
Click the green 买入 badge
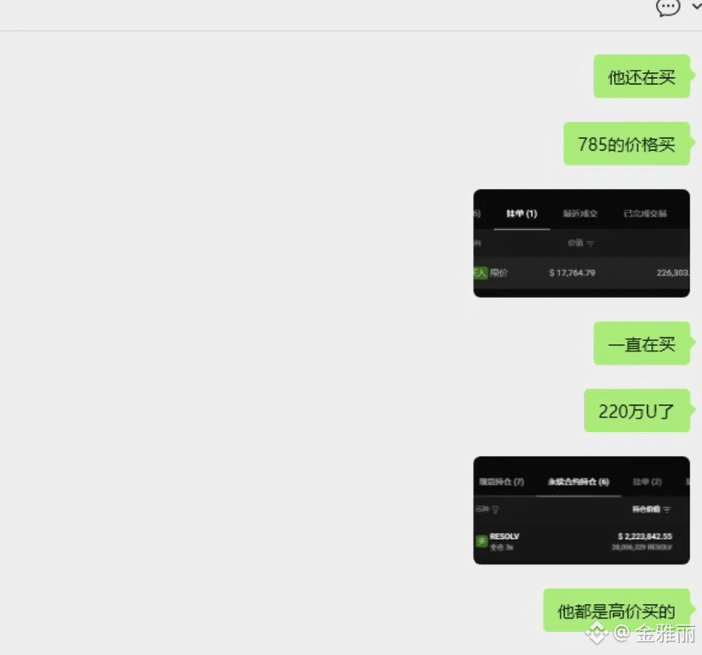480,273
